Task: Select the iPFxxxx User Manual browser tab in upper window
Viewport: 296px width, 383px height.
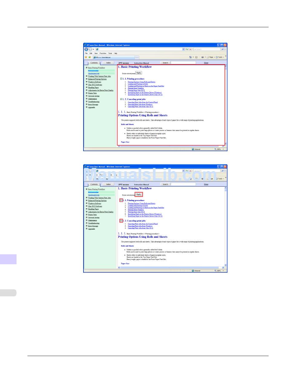Action: coord(113,57)
